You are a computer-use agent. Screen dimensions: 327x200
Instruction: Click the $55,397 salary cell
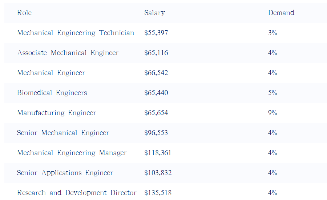pyautogui.click(x=156, y=33)
